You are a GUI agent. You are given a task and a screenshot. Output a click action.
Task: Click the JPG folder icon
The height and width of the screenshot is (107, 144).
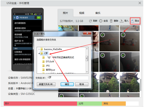[x=43, y=66]
